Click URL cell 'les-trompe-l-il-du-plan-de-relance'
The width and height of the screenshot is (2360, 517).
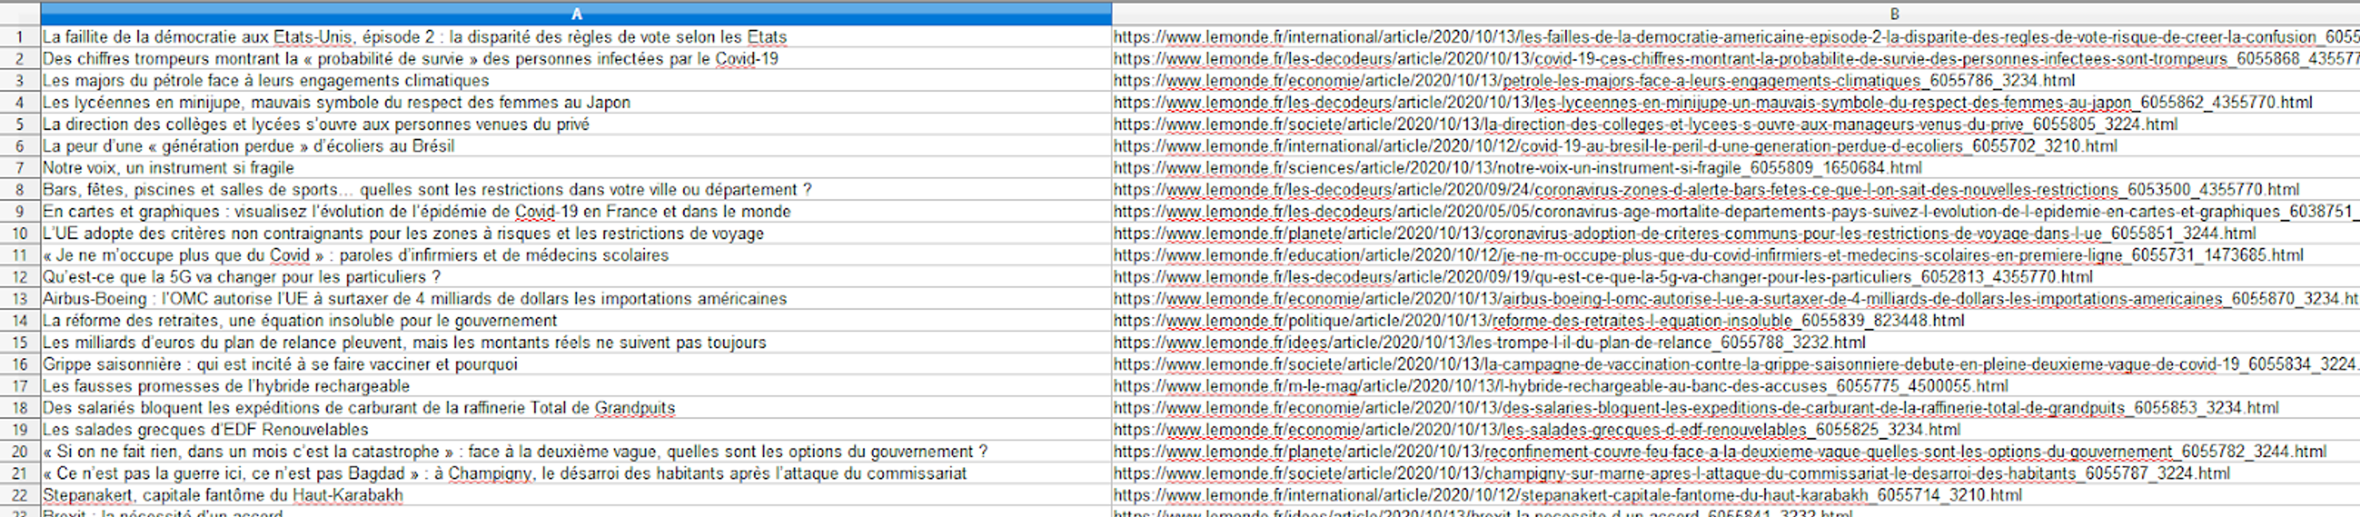click(x=1736, y=342)
